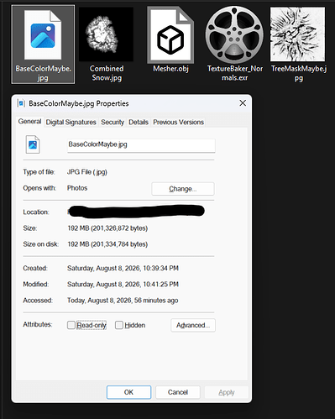The image size is (335, 419).
Task: Select the Mesher.obj 3D object icon
Action: pos(170,34)
